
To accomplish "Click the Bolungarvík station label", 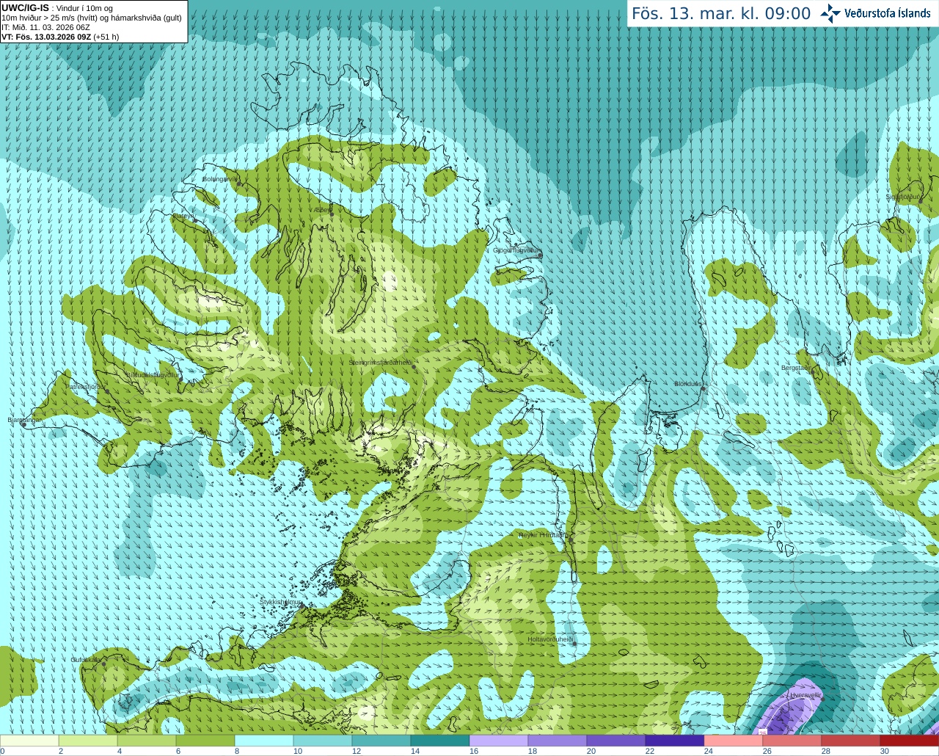I will tap(220, 178).
